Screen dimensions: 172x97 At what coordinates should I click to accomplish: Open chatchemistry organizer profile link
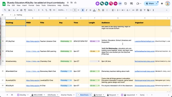[144, 61]
